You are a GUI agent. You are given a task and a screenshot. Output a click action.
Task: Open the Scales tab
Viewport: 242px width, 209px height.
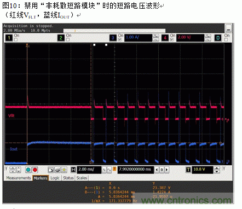[x=82, y=178]
